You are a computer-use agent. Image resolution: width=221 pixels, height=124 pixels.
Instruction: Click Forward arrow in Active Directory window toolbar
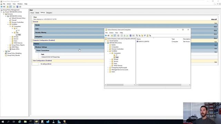[108, 35]
